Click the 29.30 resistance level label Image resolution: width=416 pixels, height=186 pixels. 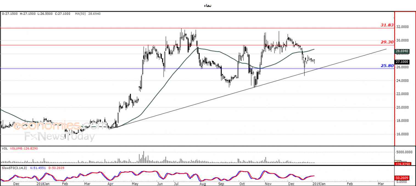coord(387,42)
